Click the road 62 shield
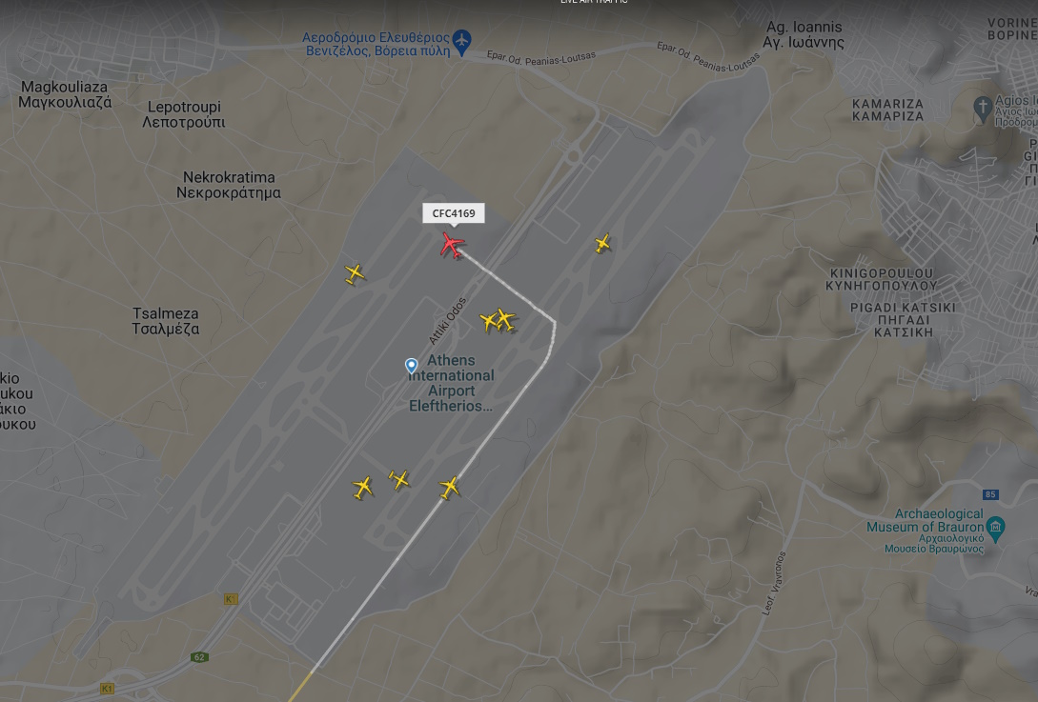Screen dimensions: 1038x702 pos(199,657)
